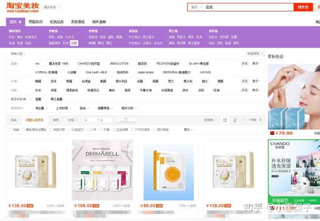Check the 赠送退货运费险 option

click(24, 130)
